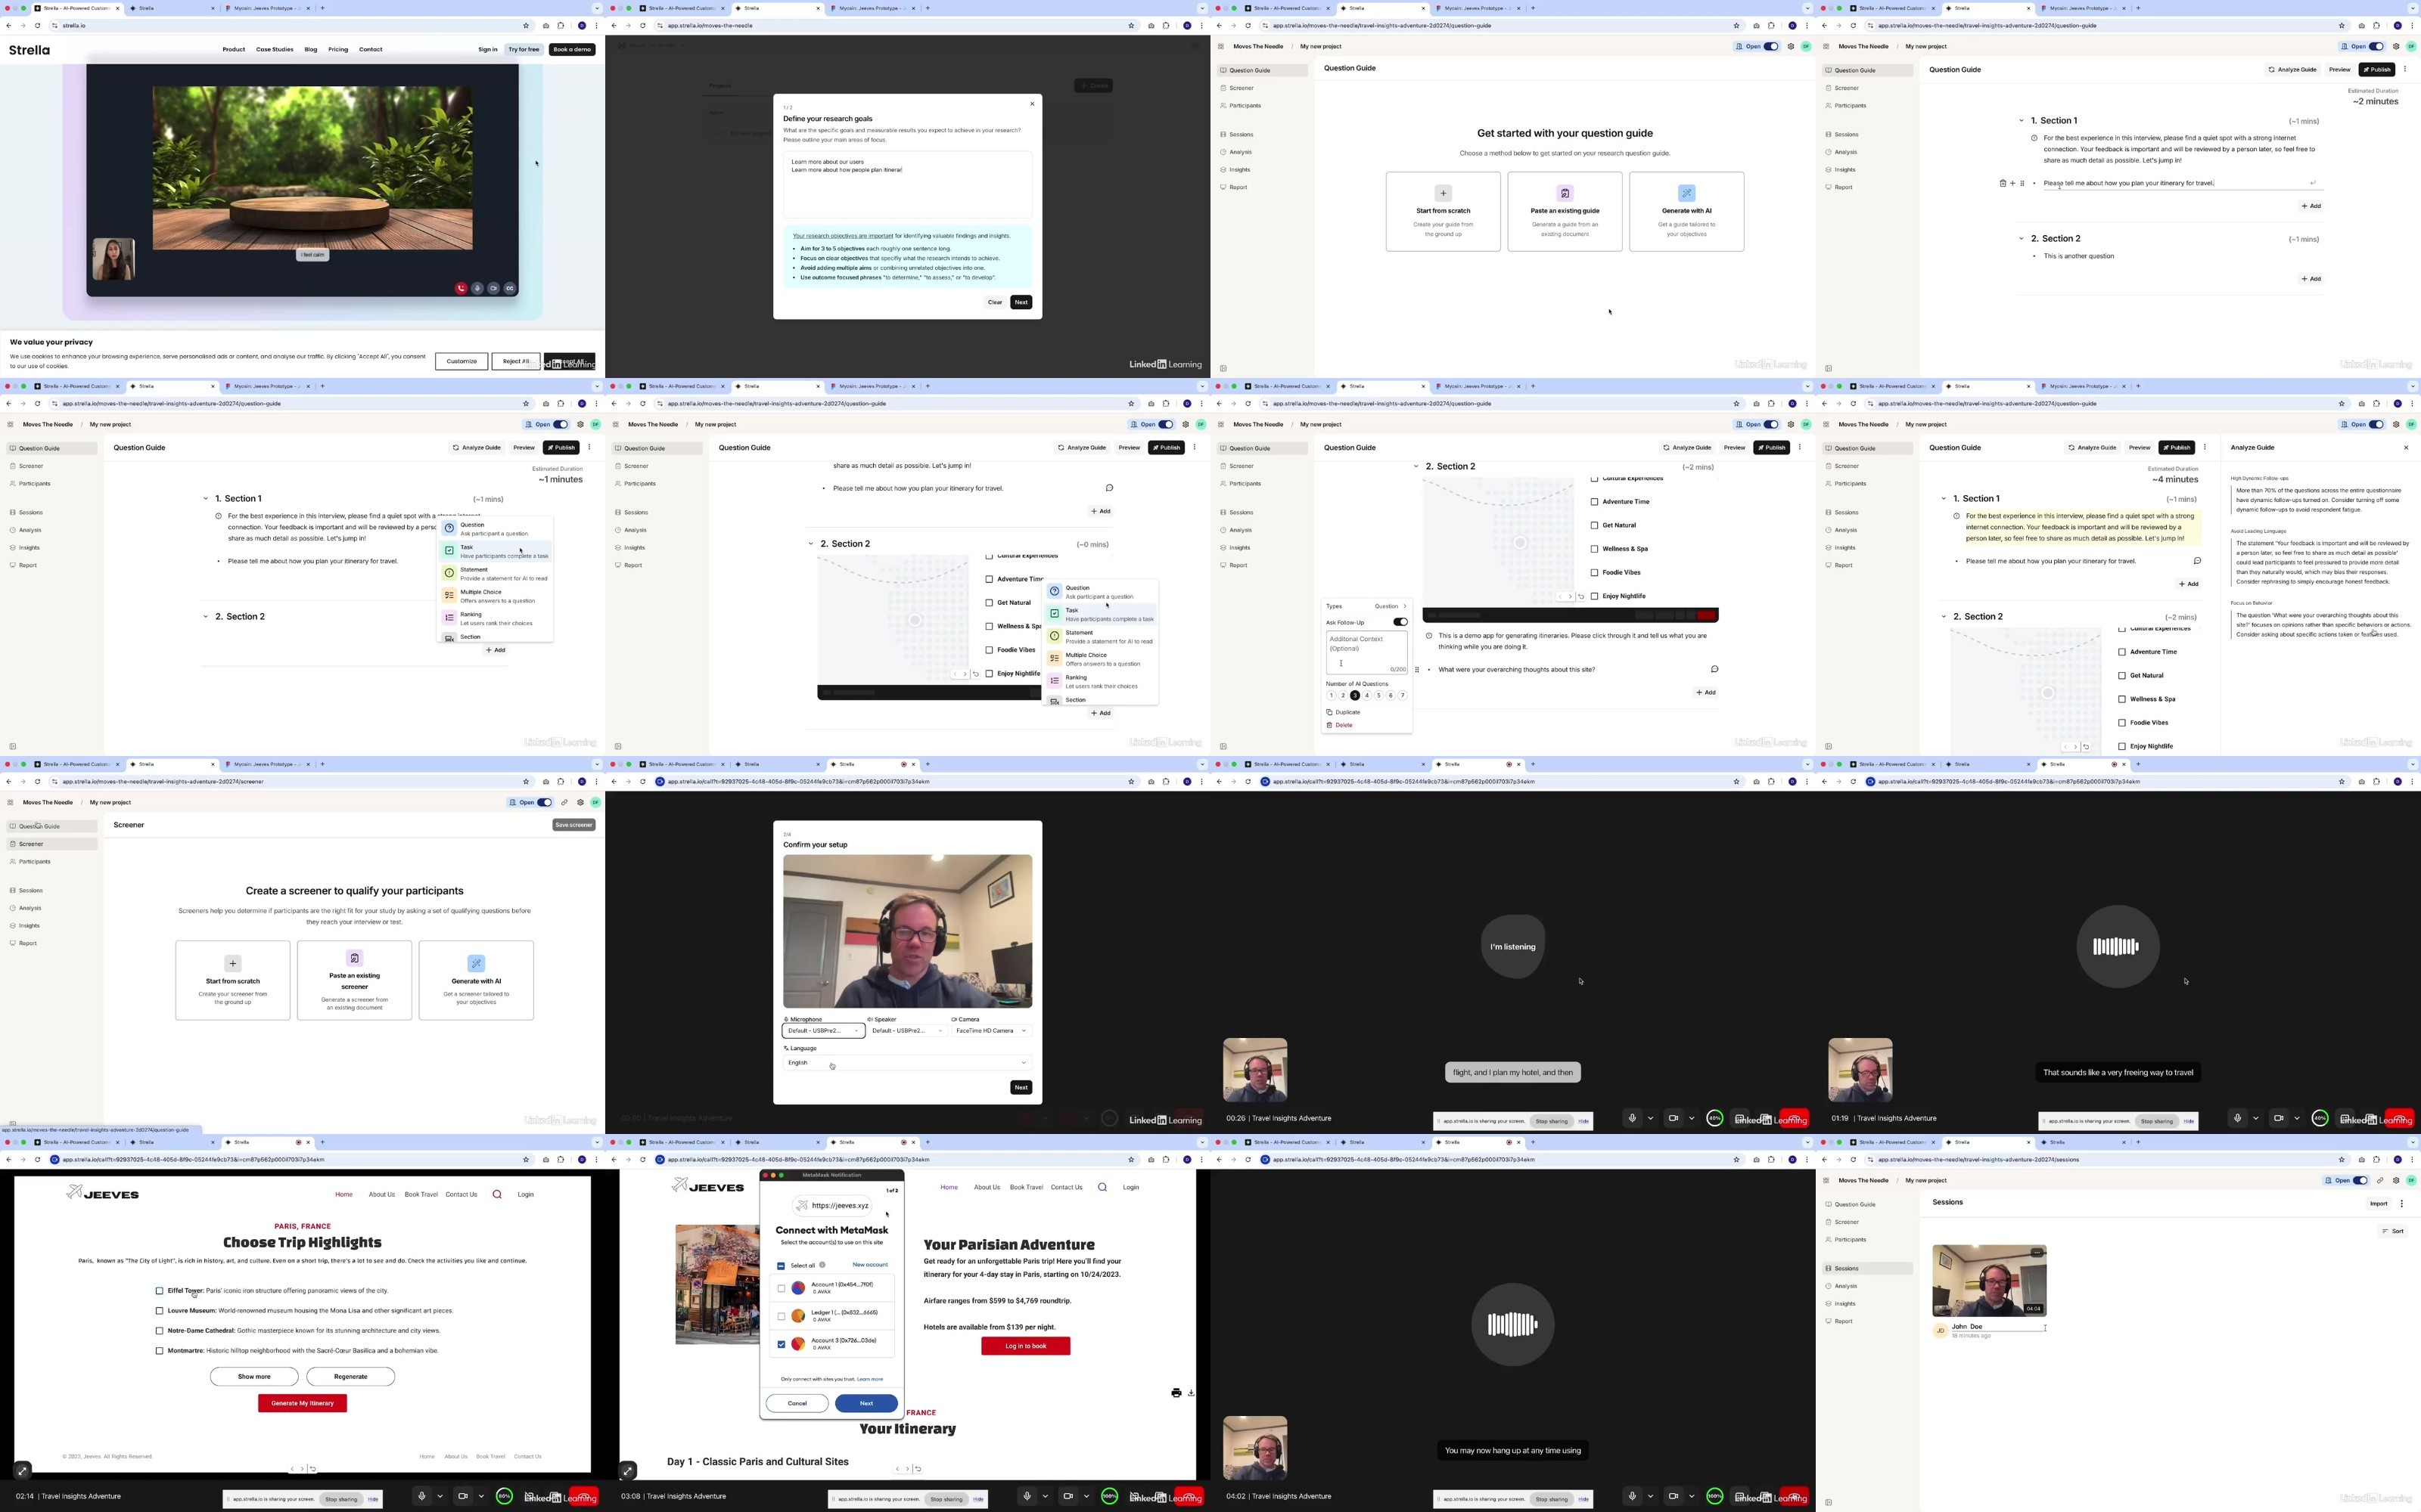Collapse Section 2 chevron in the ~2 minutes guide
This screenshot has height=1512, width=2421.
pyautogui.click(x=2021, y=238)
